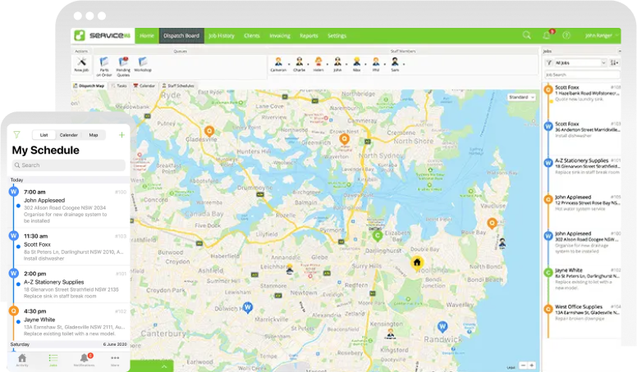The width and height of the screenshot is (637, 372).
Task: Open the Standard map type dropdown
Action: [522, 97]
